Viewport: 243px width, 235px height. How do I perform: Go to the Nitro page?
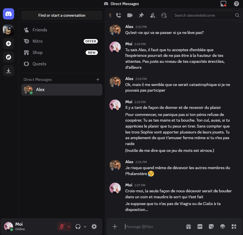point(37,41)
